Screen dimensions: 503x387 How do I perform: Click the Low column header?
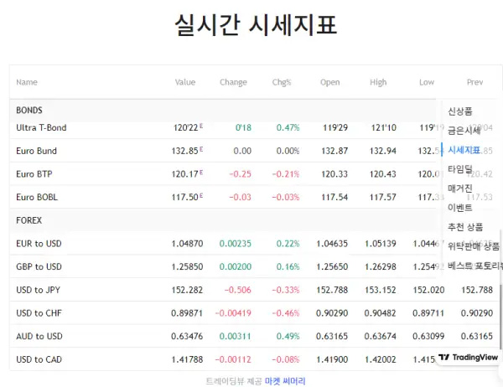[427, 82]
